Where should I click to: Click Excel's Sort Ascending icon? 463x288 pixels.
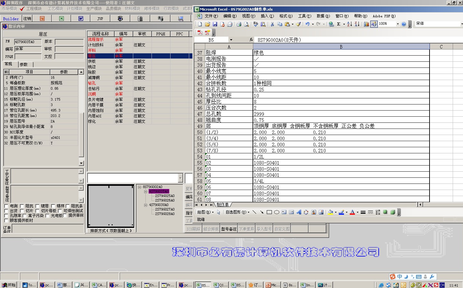[349, 24]
